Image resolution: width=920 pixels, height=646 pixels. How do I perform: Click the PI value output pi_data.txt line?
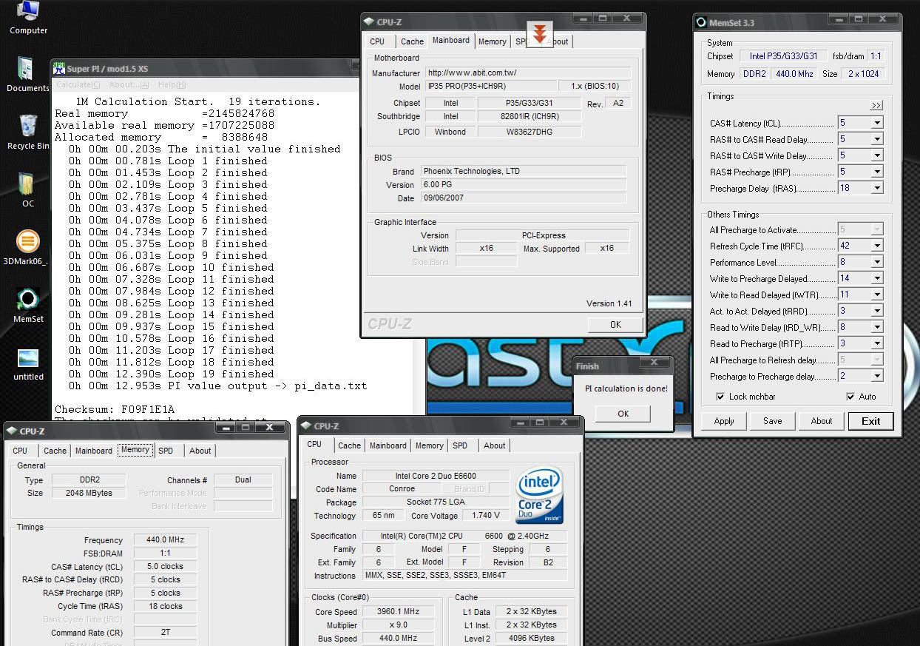(218, 386)
